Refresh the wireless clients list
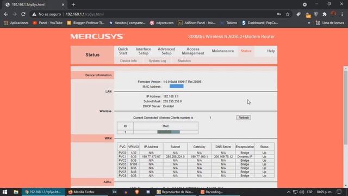348x196 pixels. 244,118
